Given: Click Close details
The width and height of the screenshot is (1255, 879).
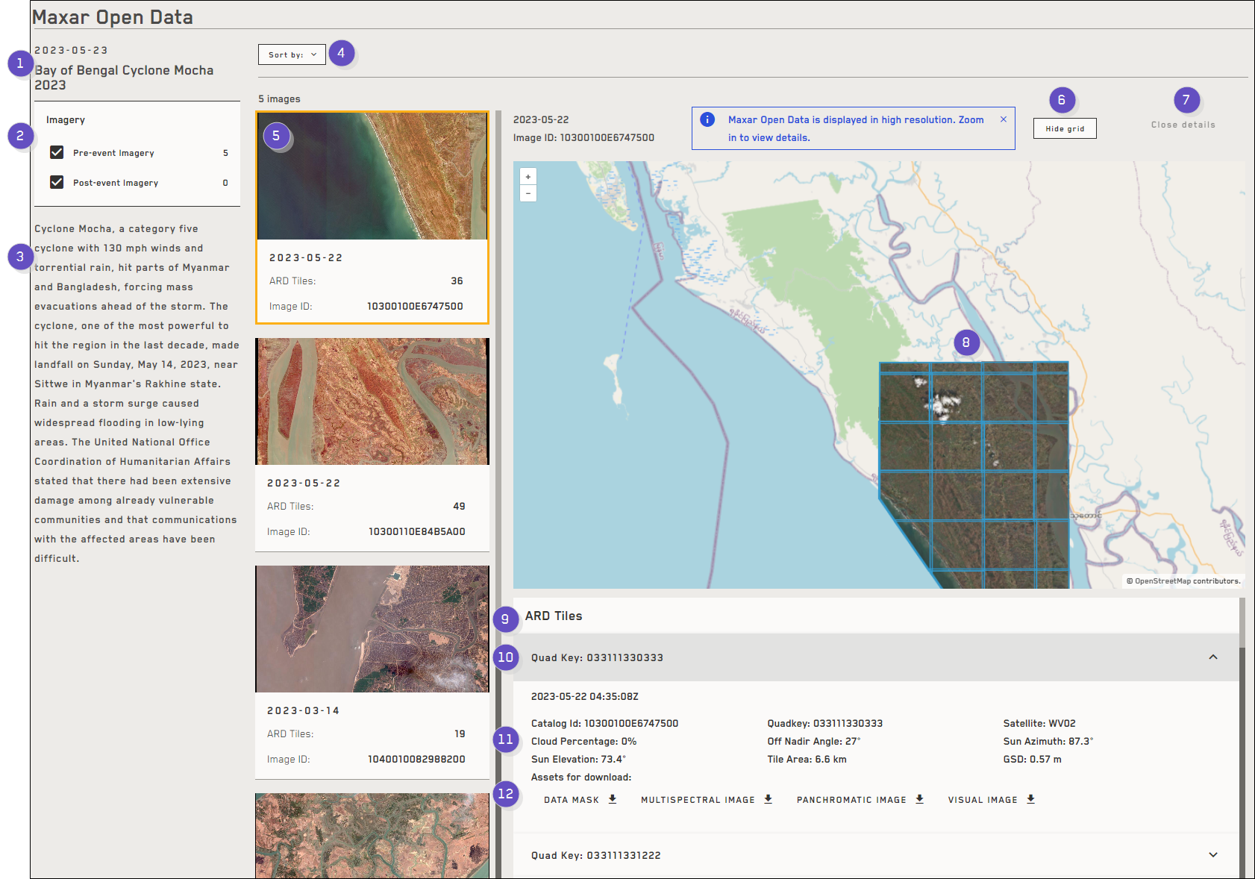Looking at the screenshot, I should (1183, 125).
